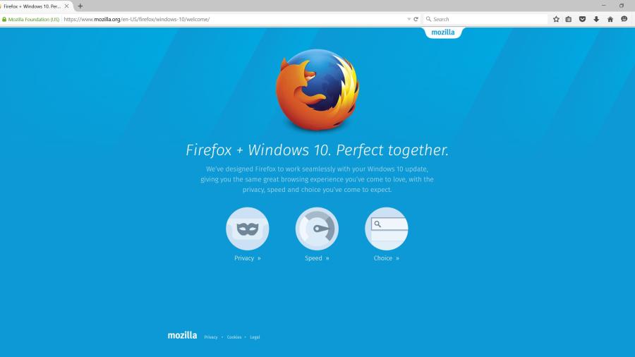Follow the Legal footer link
Screen dimensions: 635x357
255,337
